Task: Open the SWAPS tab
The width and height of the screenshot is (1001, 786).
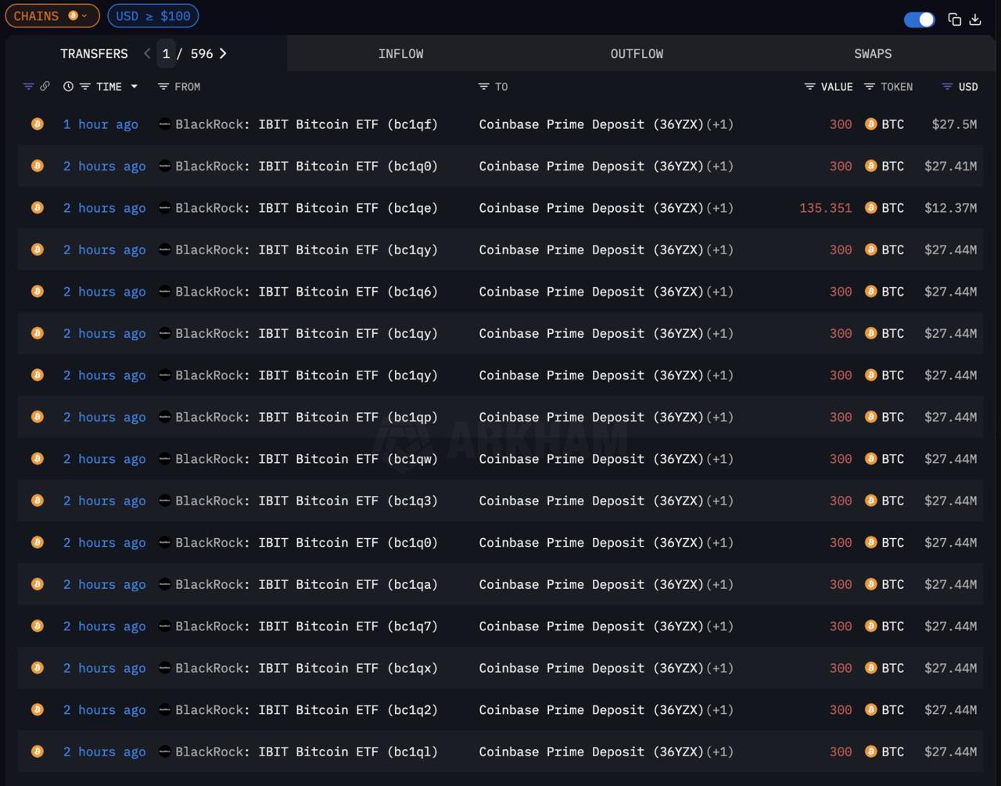Action: click(873, 53)
